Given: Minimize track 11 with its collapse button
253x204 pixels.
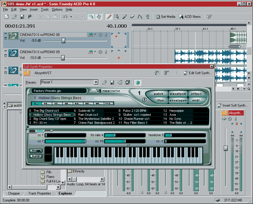Looking at the screenshot, I should coord(6,51).
